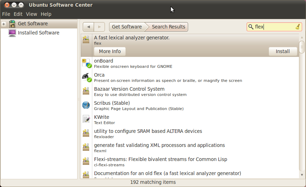
Task: Clear the search field with broom icon
Action: 298,27
